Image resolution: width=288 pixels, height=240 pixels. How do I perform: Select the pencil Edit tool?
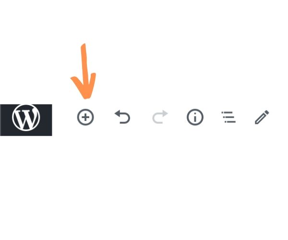(x=262, y=117)
